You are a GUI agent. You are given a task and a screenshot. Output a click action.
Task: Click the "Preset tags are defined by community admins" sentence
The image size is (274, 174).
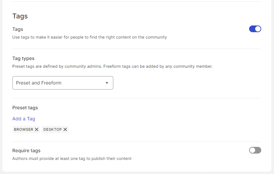pyautogui.click(x=57, y=66)
